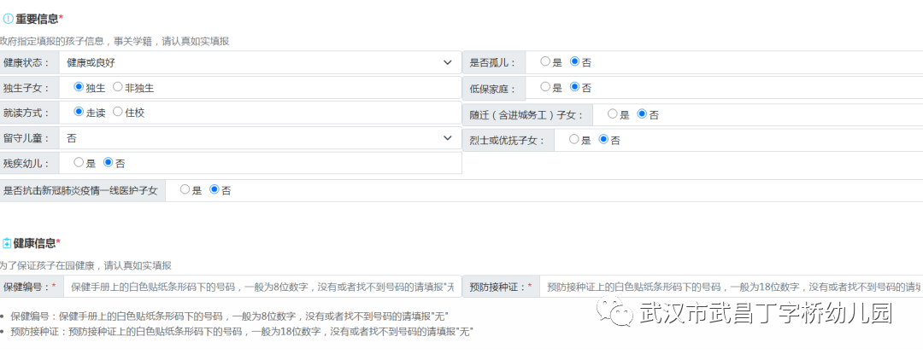Select 是 for 残疾幼儿
The image size is (923, 354).
click(79, 162)
